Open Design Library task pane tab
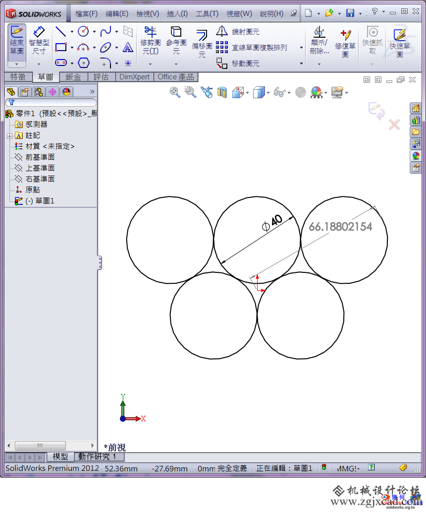Image resolution: width=426 pixels, height=512 pixels. pyautogui.click(x=416, y=120)
